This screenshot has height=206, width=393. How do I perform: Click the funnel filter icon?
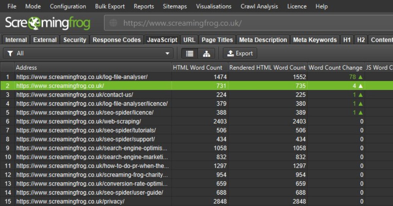point(10,53)
